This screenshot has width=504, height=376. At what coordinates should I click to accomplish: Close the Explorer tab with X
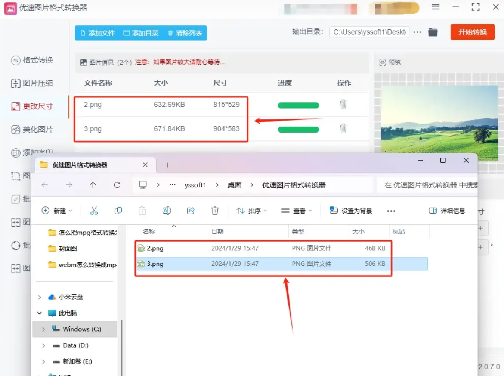tap(145, 165)
